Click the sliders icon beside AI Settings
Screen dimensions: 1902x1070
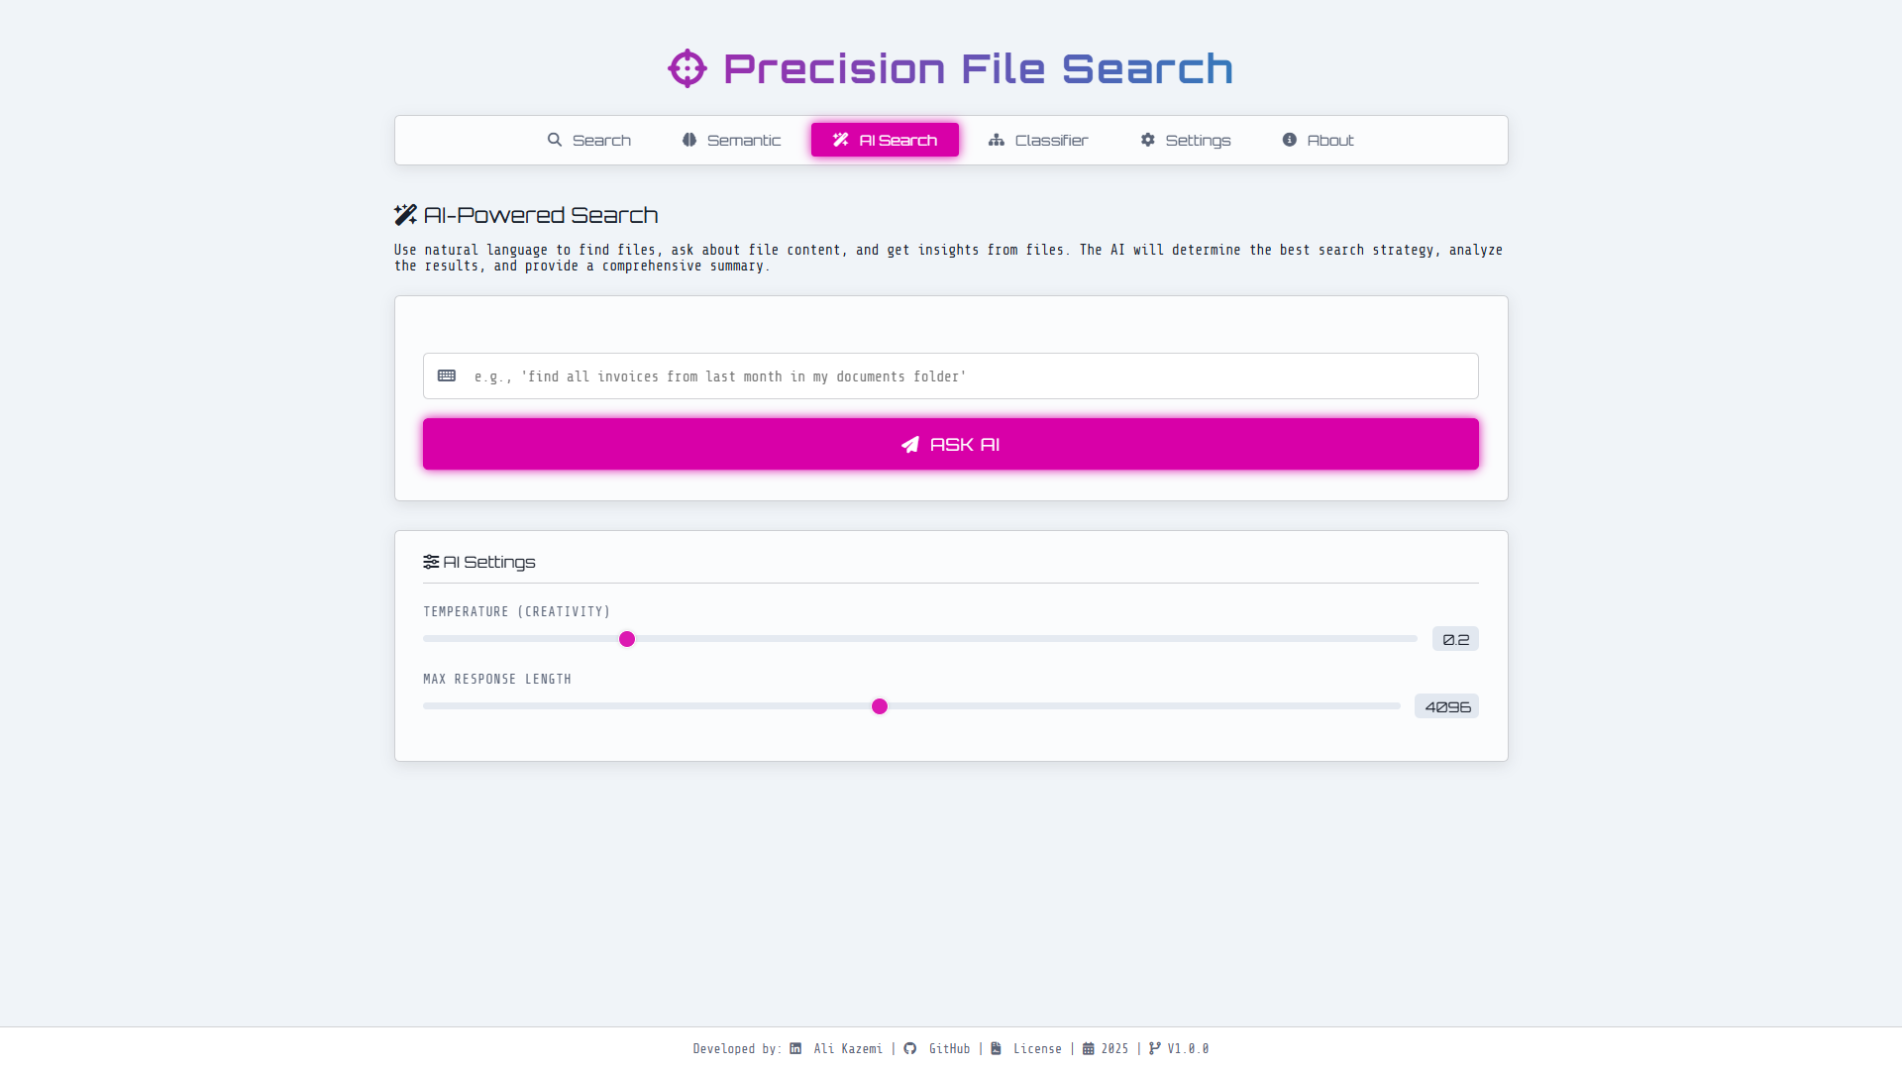point(430,562)
